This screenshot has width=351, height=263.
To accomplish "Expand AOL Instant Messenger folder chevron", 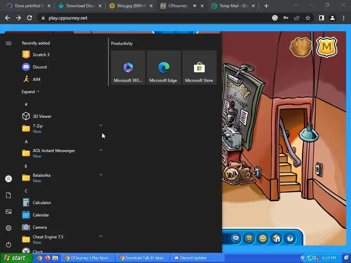I will point(101,150).
